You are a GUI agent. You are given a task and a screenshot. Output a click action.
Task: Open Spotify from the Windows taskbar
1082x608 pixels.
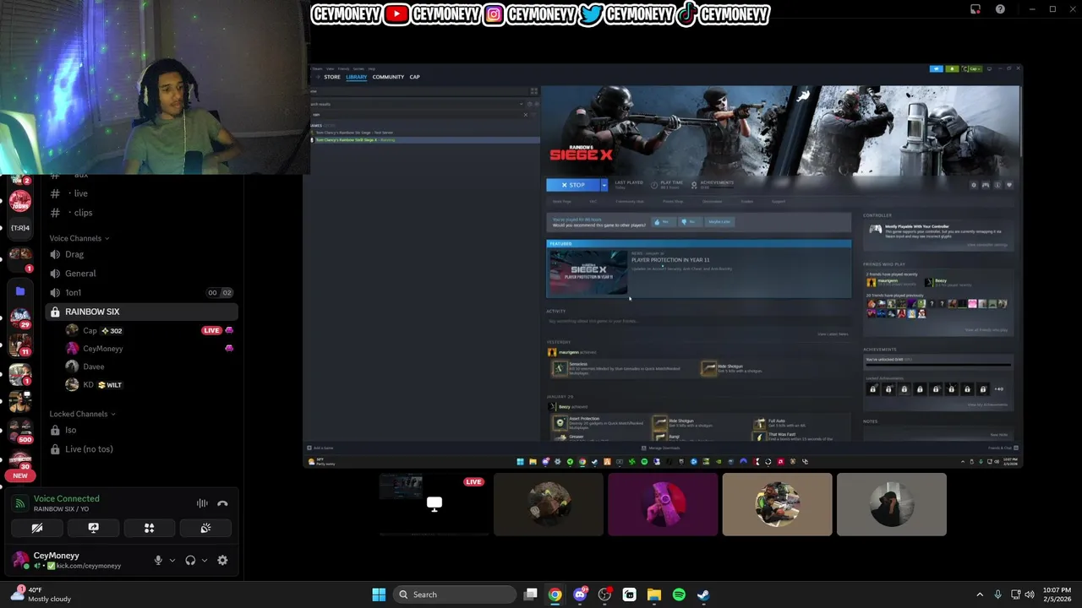pyautogui.click(x=679, y=594)
